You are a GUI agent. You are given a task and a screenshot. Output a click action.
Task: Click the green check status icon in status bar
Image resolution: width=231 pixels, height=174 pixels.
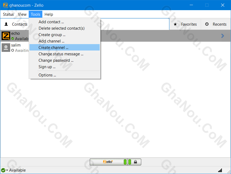pyautogui.click(x=3, y=170)
